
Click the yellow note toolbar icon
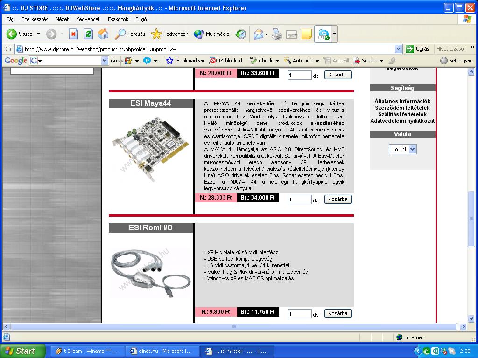pyautogui.click(x=306, y=34)
